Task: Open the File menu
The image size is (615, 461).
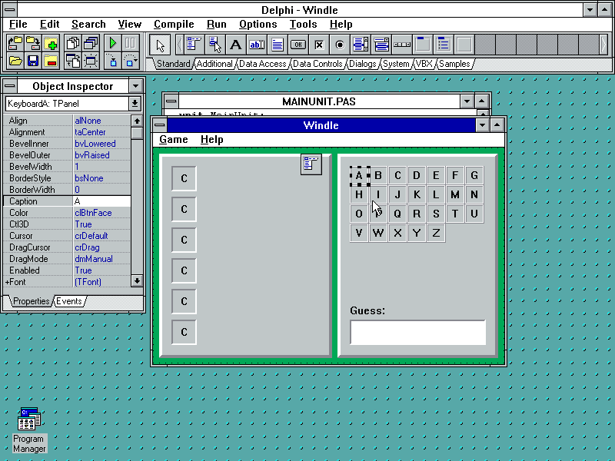Action: [18, 25]
